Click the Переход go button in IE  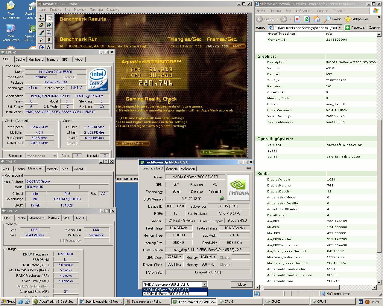tap(355, 27)
